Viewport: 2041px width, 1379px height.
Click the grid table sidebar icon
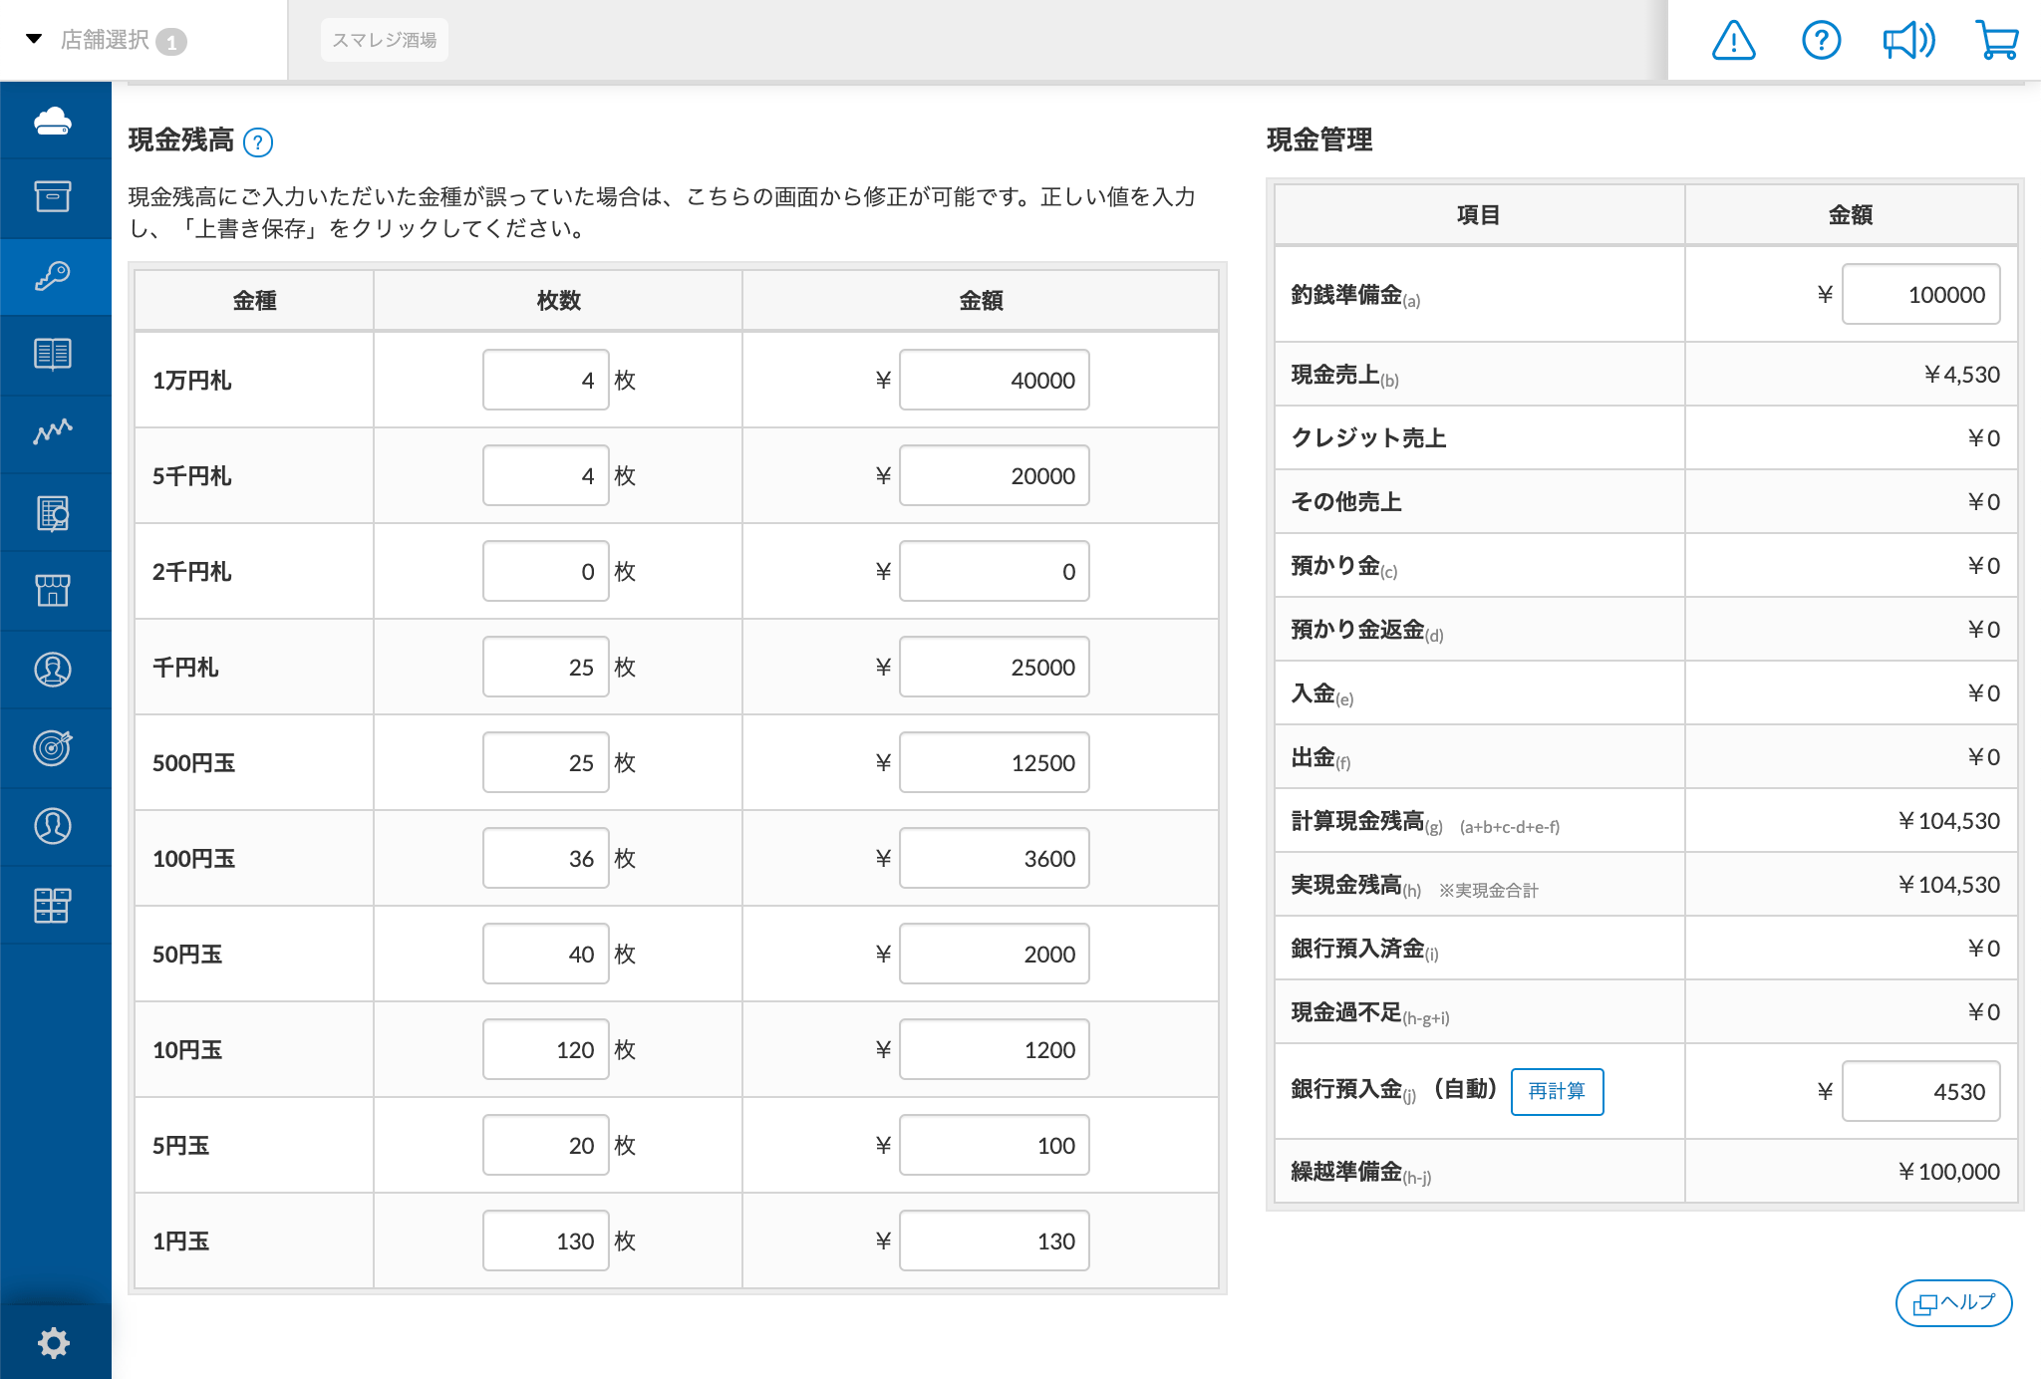coord(53,905)
